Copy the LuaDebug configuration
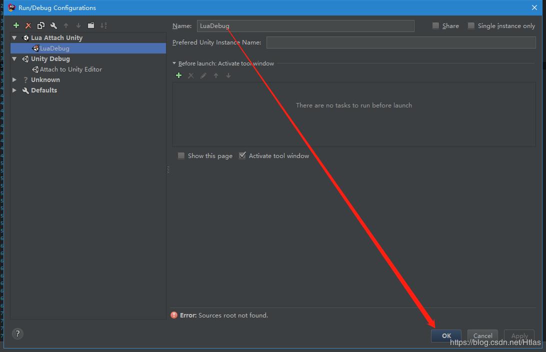This screenshot has height=352, width=546. [40, 25]
